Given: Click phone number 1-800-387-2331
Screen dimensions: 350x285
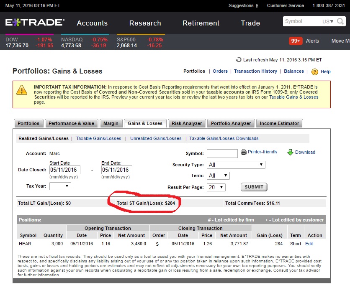Looking at the screenshot, I should click(329, 5).
